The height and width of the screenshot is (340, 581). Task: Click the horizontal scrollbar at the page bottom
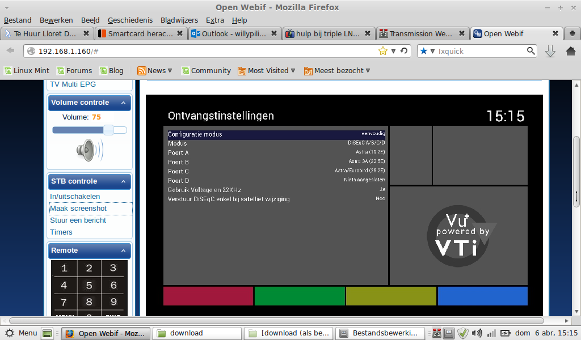[276, 321]
